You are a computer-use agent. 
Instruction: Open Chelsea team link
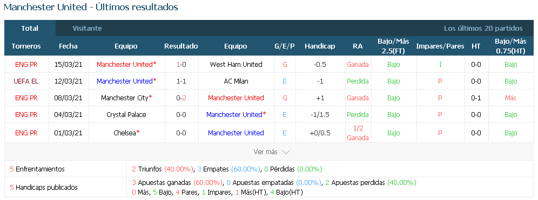pyautogui.click(x=125, y=133)
